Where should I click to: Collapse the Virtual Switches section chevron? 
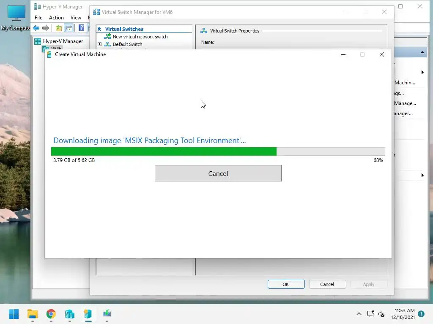coord(99,29)
